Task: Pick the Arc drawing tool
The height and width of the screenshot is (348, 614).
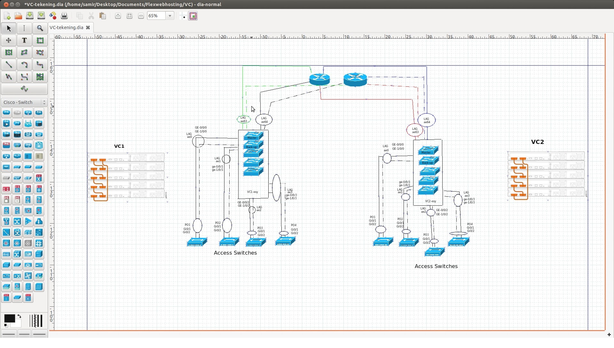Action: pos(24,65)
